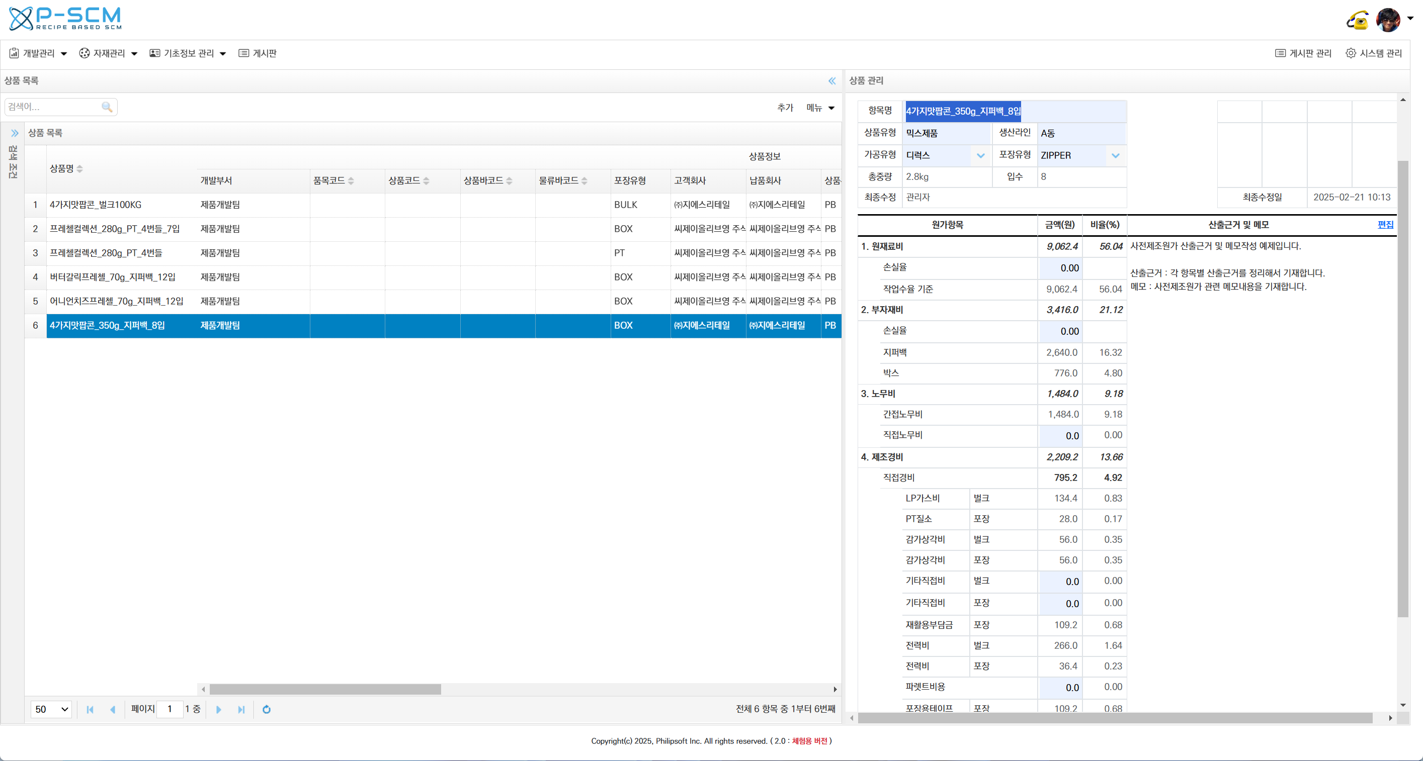
Task: Click 부자재비 손실율 value cell
Action: [1060, 332]
